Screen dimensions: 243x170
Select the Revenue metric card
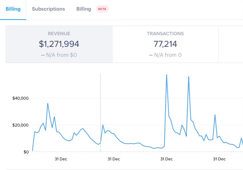[x=59, y=44]
